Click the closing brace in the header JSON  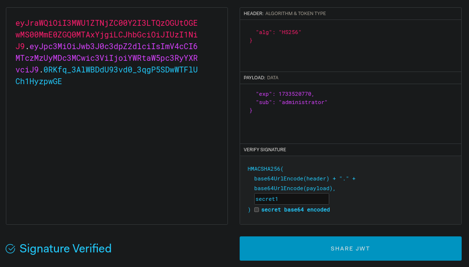coord(251,41)
